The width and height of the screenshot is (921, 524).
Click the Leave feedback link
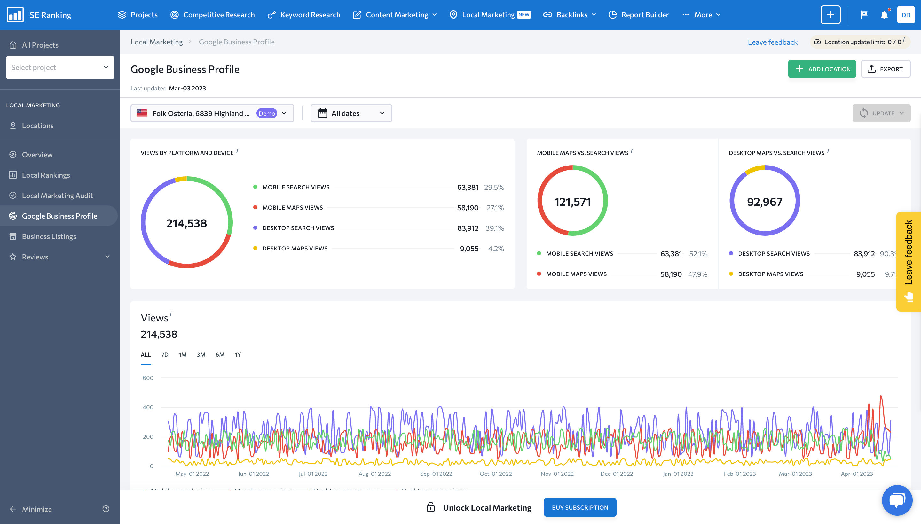pyautogui.click(x=772, y=42)
